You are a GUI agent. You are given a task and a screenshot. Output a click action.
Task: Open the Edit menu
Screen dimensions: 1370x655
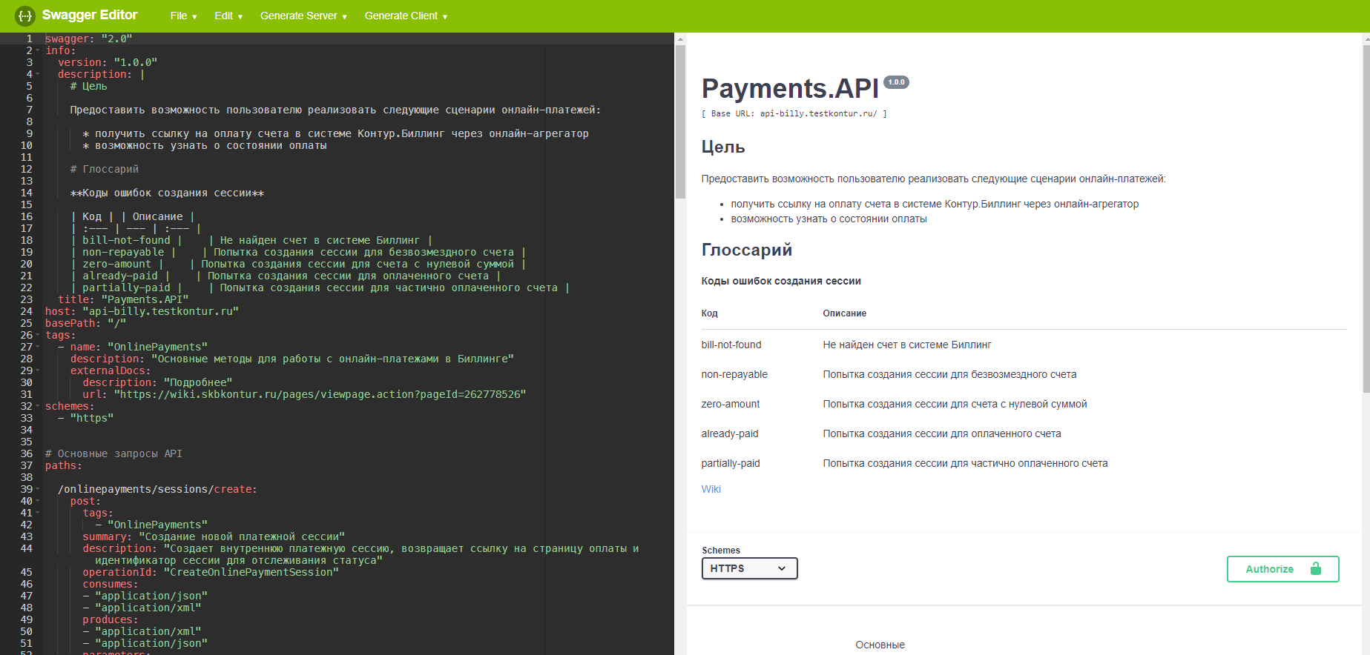pyautogui.click(x=228, y=16)
